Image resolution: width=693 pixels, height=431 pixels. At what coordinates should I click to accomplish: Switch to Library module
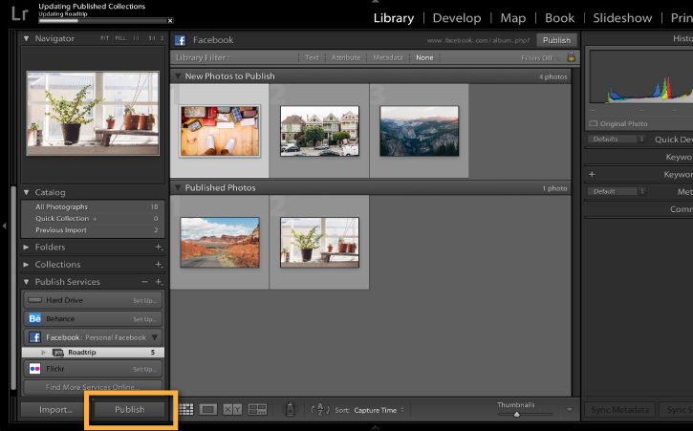pyautogui.click(x=394, y=18)
